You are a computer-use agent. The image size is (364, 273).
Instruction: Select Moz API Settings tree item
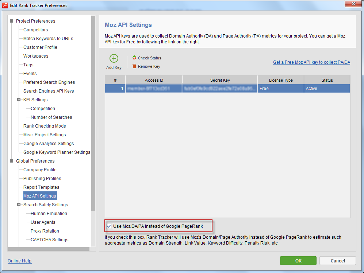pyautogui.click(x=40, y=196)
